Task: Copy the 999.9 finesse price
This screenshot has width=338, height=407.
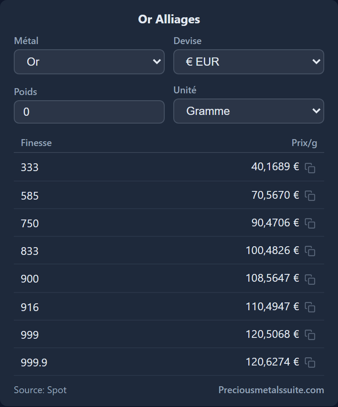Action: (310, 362)
